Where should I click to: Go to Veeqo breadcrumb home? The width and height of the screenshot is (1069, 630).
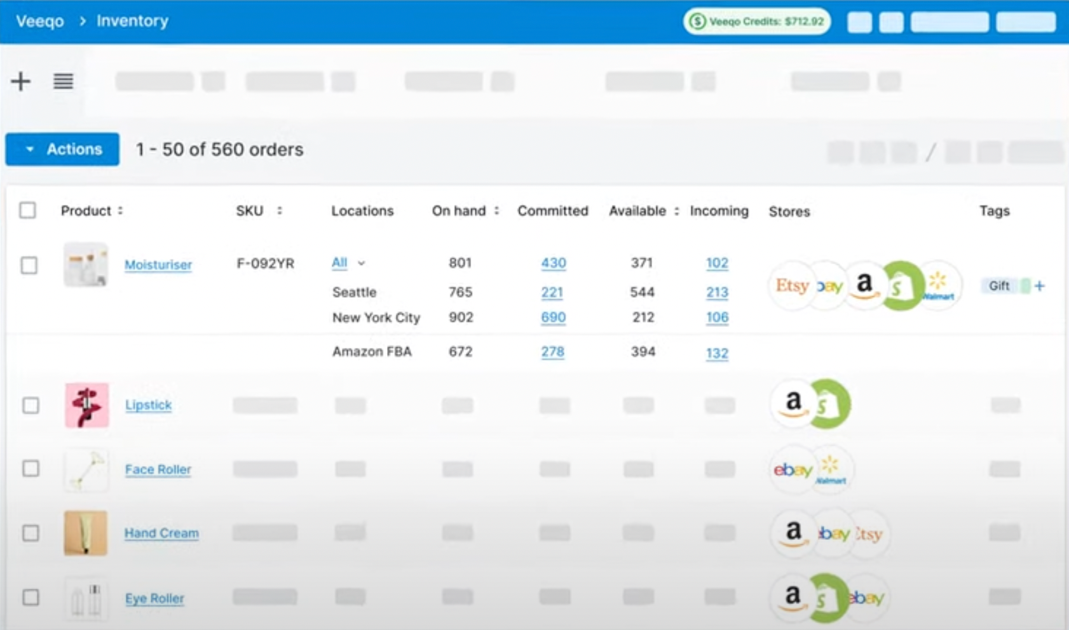40,21
